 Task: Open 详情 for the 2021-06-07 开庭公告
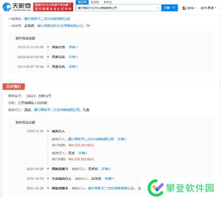point(73,66)
